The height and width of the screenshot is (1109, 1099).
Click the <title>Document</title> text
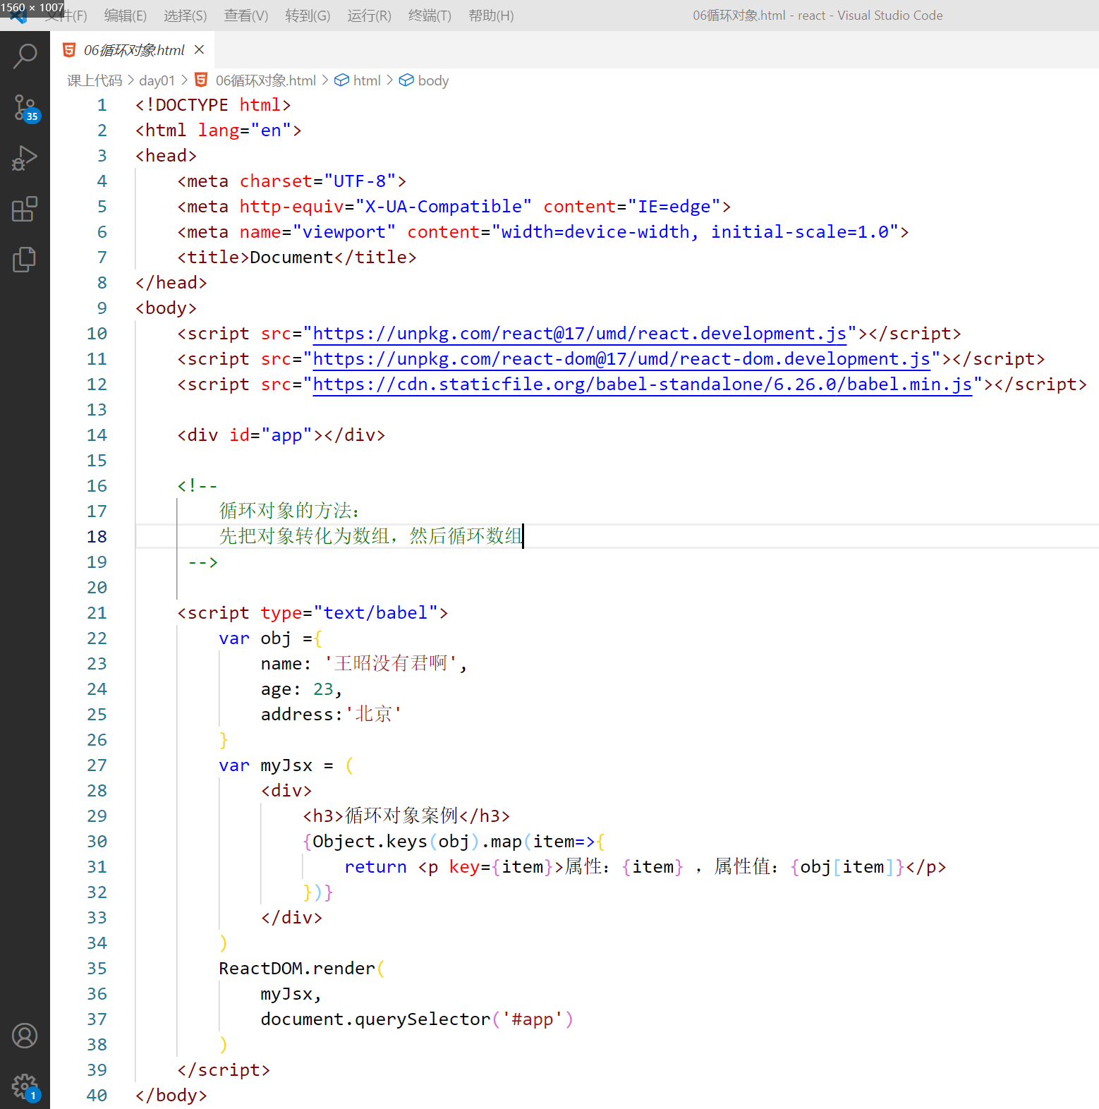[x=297, y=257]
